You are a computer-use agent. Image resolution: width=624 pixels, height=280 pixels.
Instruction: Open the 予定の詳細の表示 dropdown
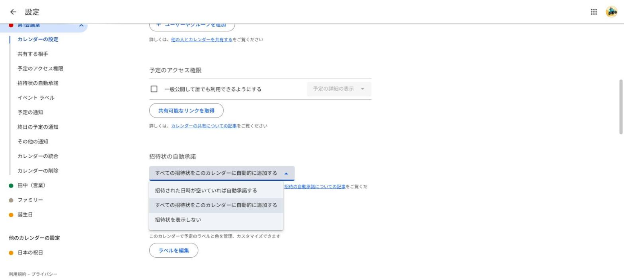click(x=339, y=89)
